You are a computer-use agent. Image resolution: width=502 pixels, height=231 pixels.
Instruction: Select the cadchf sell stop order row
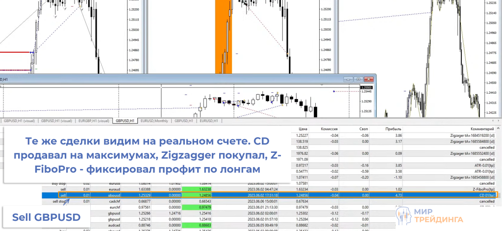coord(147,201)
